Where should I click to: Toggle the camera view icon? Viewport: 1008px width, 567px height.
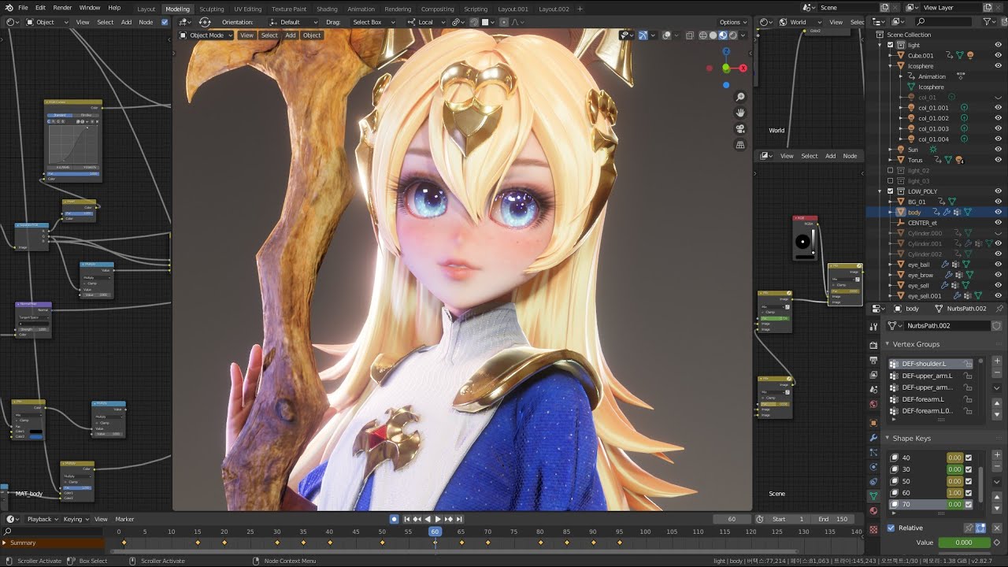coord(740,129)
